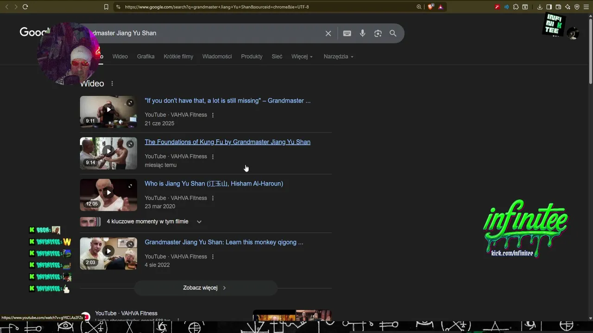Viewport: 593px width, 333px height.
Task: Switch to the Grafika results tab
Action: click(x=145, y=56)
